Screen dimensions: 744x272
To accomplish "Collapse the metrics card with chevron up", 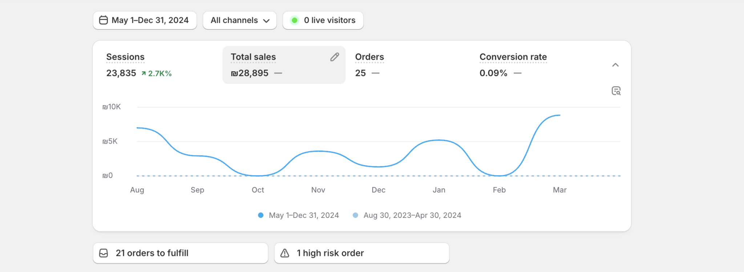I will (615, 65).
